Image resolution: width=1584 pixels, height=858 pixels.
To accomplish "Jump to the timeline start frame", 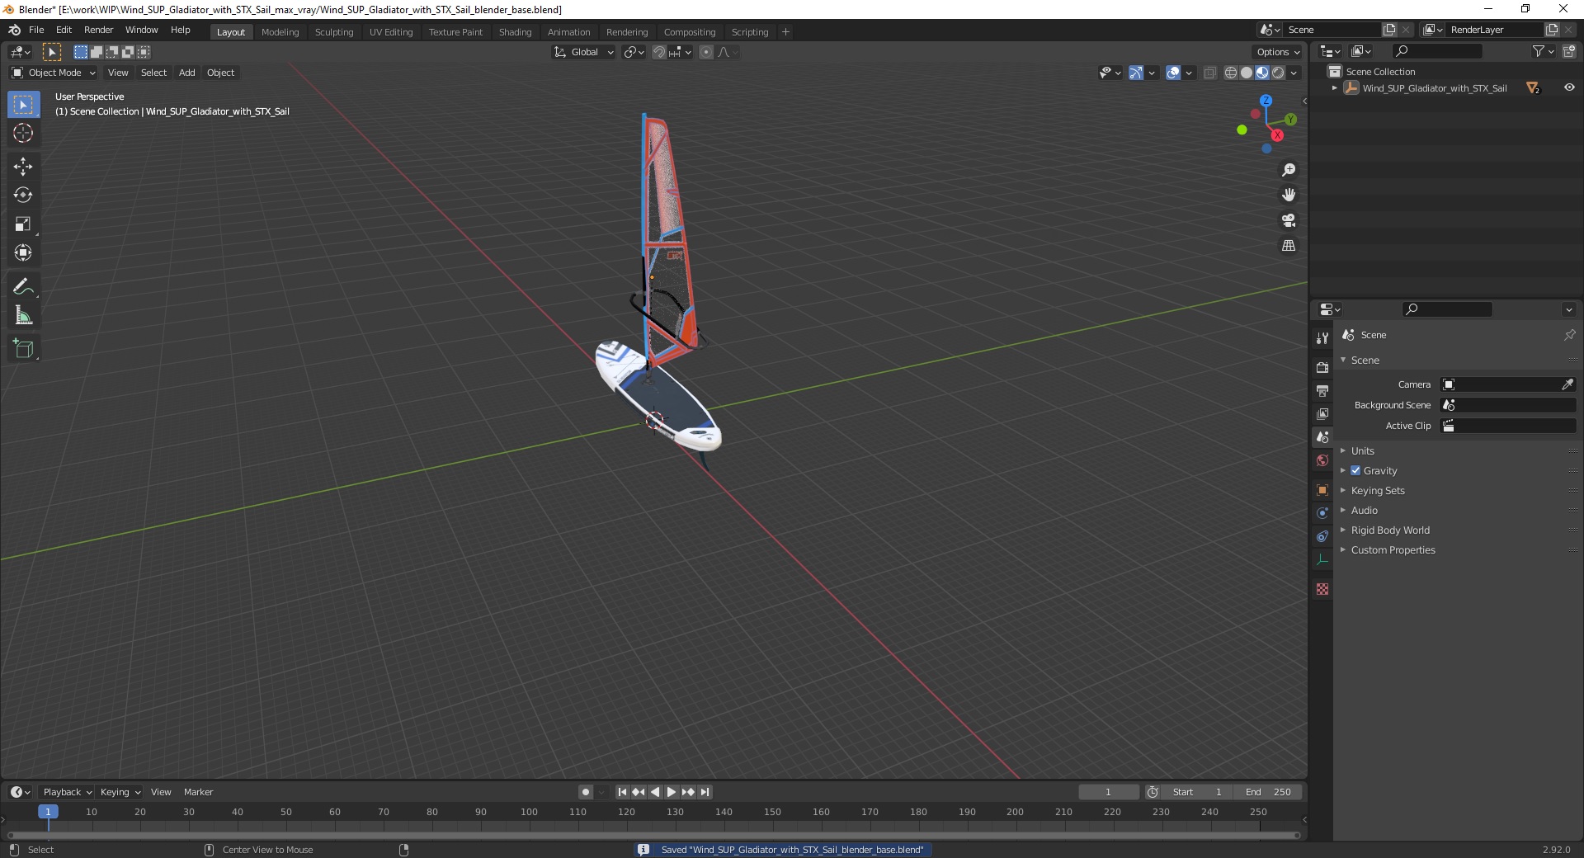I will [x=622, y=792].
